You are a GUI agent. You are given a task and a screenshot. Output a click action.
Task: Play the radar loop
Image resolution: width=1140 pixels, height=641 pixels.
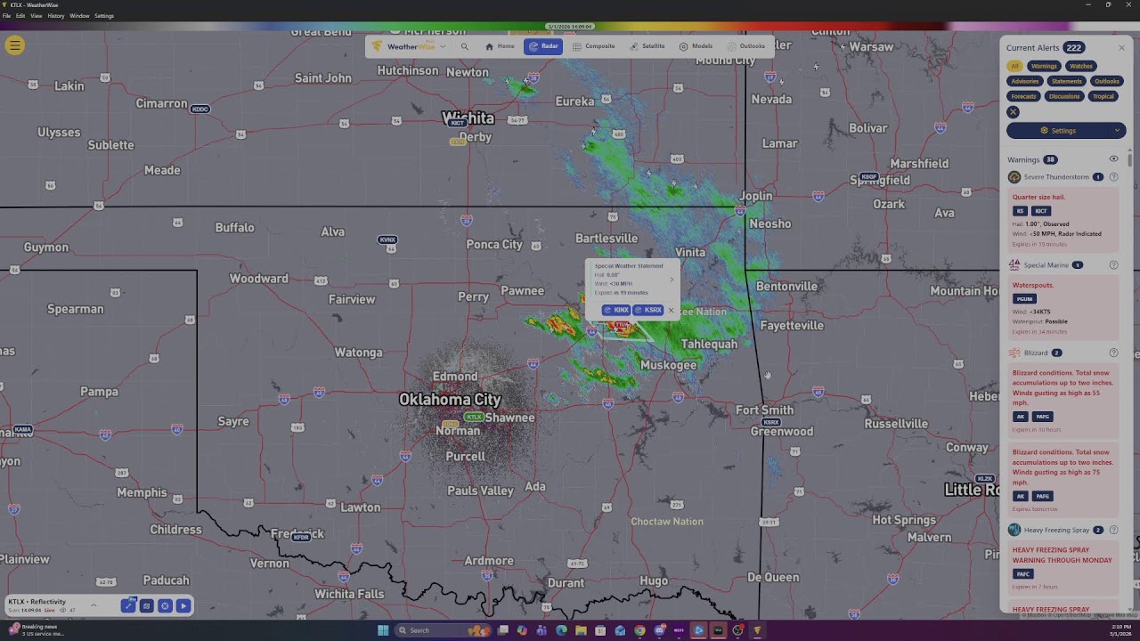tap(183, 606)
